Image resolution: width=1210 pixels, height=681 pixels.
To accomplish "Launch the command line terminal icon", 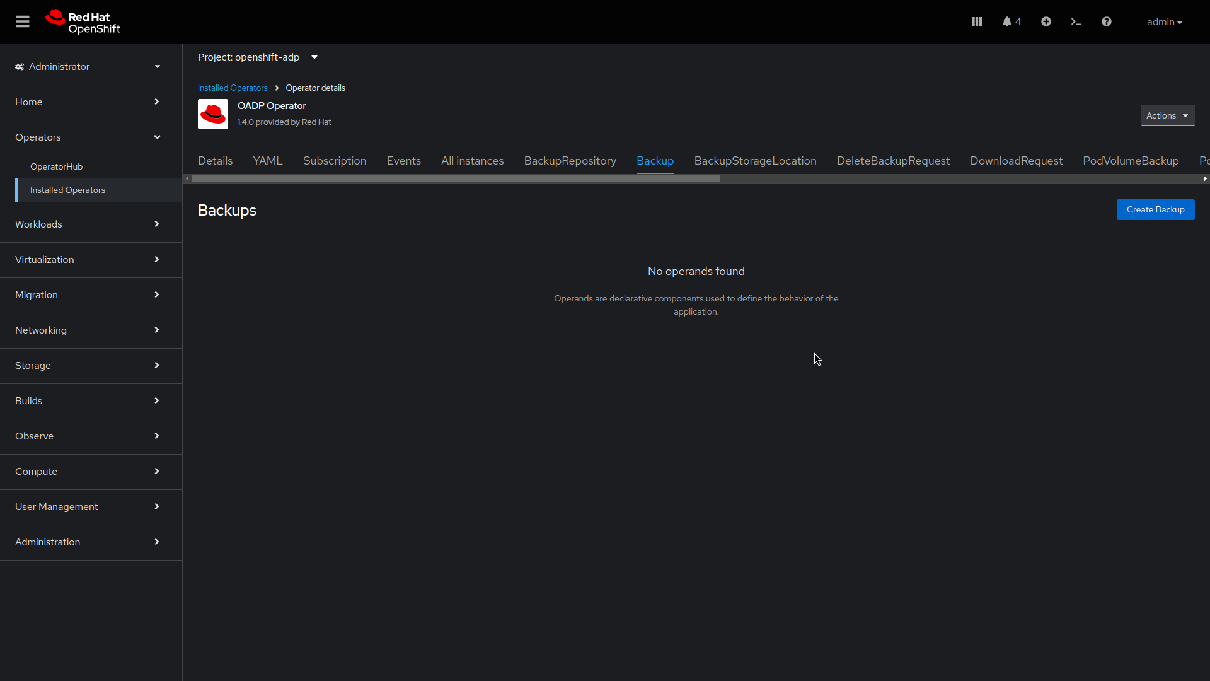I will click(1076, 21).
